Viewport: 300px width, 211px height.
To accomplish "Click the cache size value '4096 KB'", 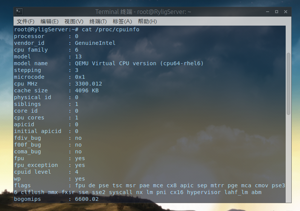I will pyautogui.click(x=87, y=90).
